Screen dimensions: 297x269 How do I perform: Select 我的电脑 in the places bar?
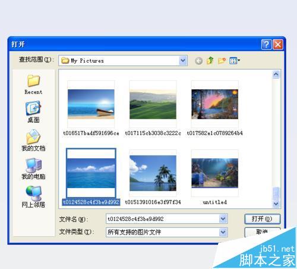click(x=33, y=168)
